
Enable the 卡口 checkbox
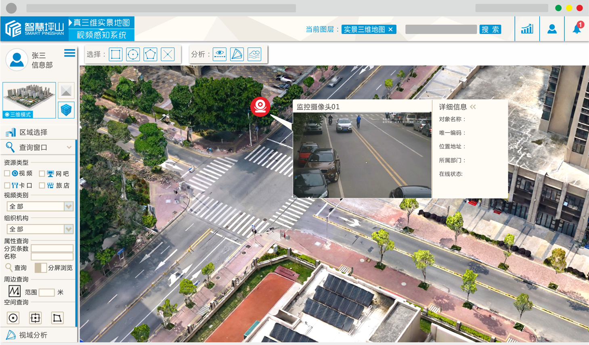tap(7, 185)
